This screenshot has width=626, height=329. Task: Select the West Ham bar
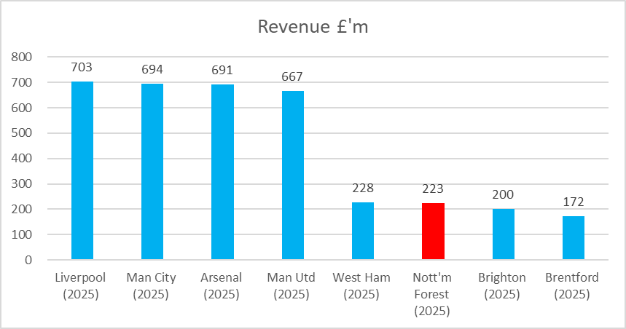coord(363,231)
